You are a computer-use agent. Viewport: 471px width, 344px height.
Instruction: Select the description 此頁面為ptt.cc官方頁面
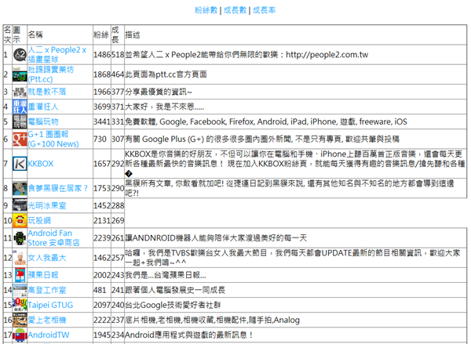click(166, 74)
